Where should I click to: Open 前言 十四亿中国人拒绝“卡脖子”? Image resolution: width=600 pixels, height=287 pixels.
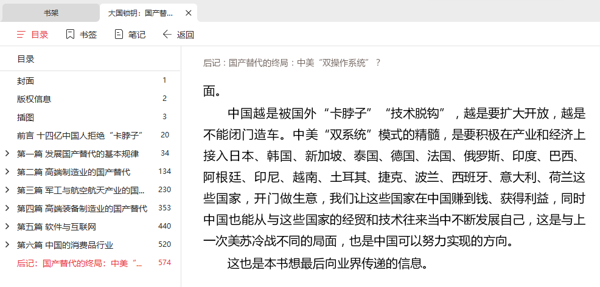pyautogui.click(x=80, y=135)
